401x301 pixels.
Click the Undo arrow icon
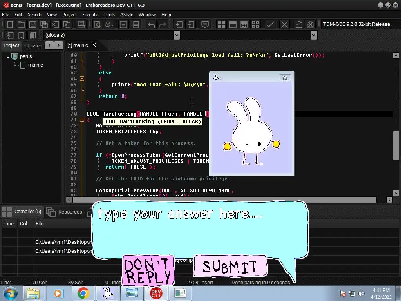(x=152, y=25)
